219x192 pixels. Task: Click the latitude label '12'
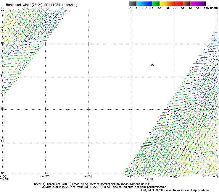coord(2,141)
